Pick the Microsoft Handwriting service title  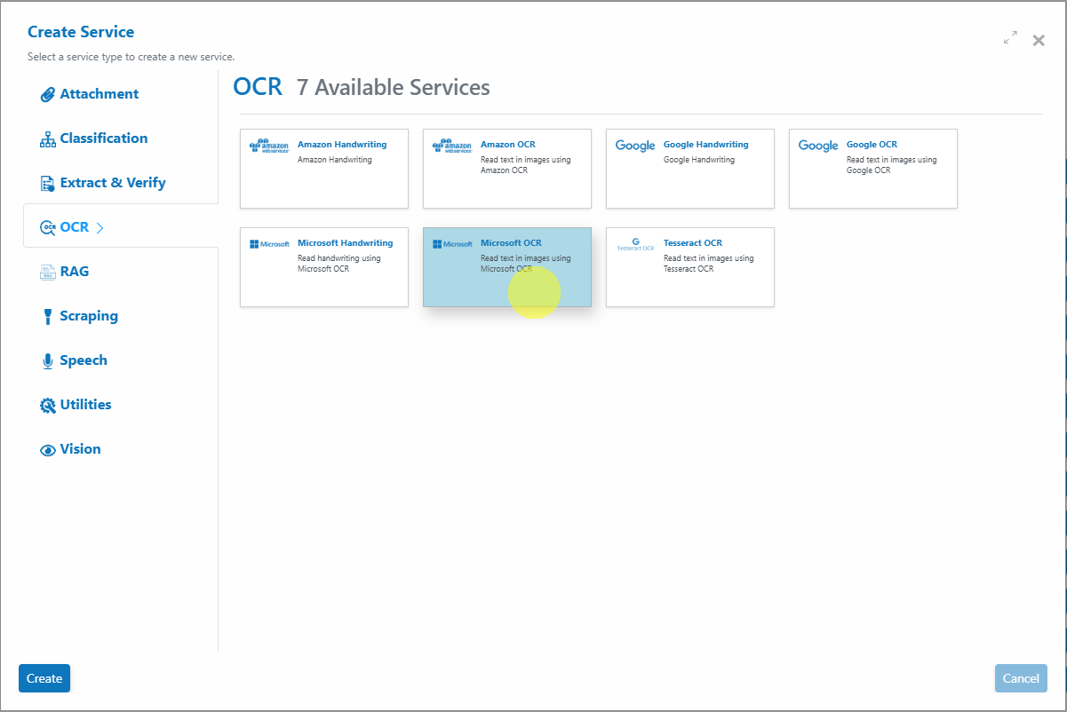346,243
